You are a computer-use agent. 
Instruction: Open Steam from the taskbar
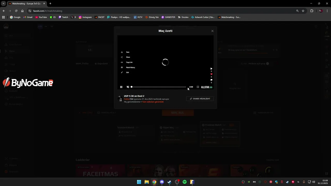click(x=169, y=182)
